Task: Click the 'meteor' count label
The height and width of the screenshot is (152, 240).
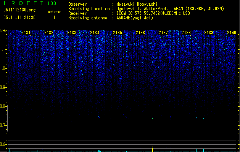Action: (x=54, y=12)
